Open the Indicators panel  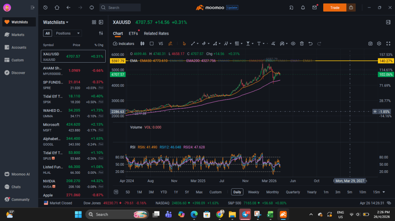click(123, 44)
